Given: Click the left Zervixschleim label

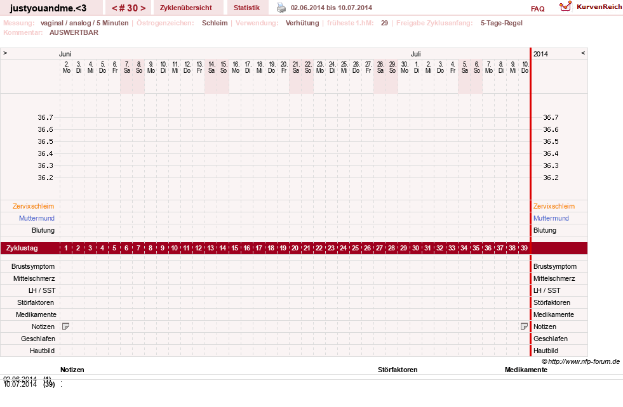Looking at the screenshot, I should pyautogui.click(x=34, y=206).
